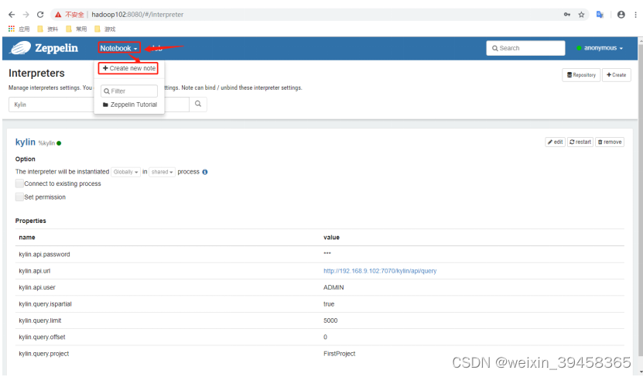The height and width of the screenshot is (377, 643).
Task: Open the apps grid bookmark shortcut
Action: tap(12, 29)
